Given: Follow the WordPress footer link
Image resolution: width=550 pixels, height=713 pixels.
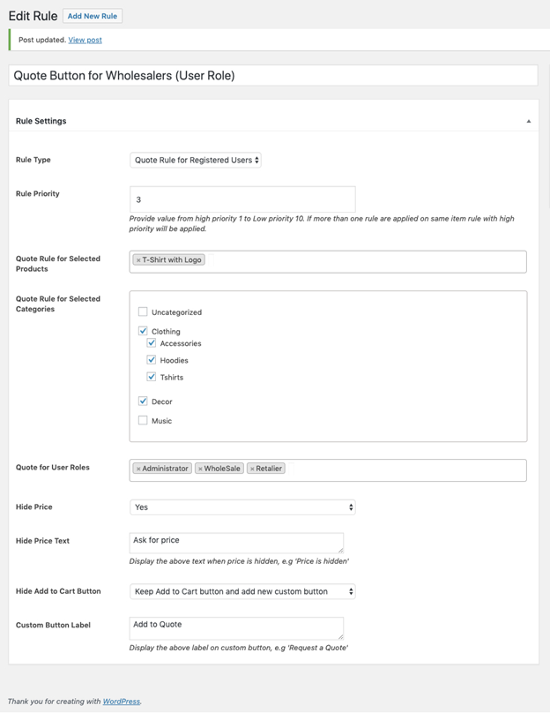Looking at the screenshot, I should [x=121, y=702].
